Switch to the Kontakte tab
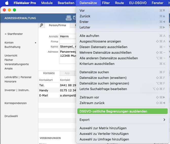This screenshot has height=144, width=170. click(x=49, y=73)
